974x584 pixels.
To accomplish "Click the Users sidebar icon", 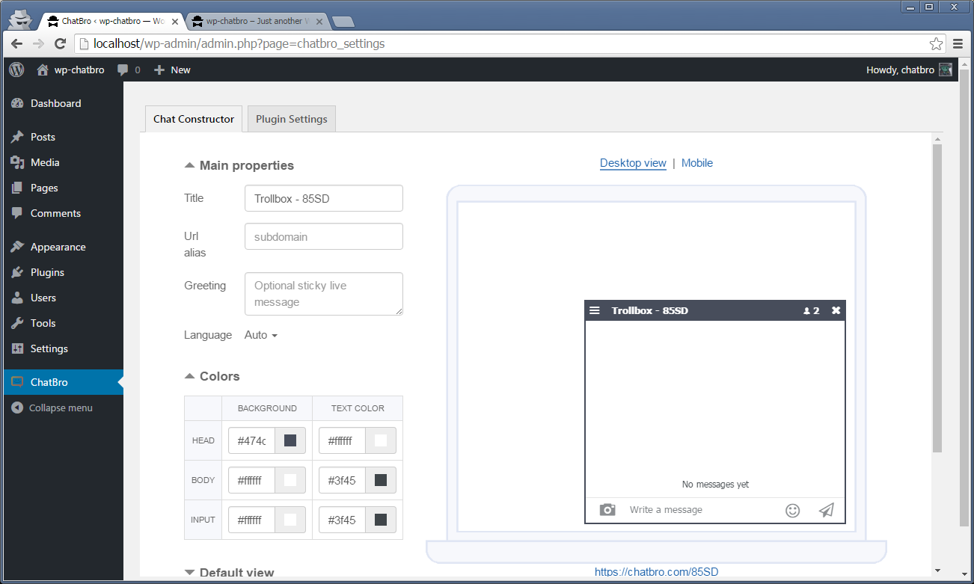I will 17,298.
